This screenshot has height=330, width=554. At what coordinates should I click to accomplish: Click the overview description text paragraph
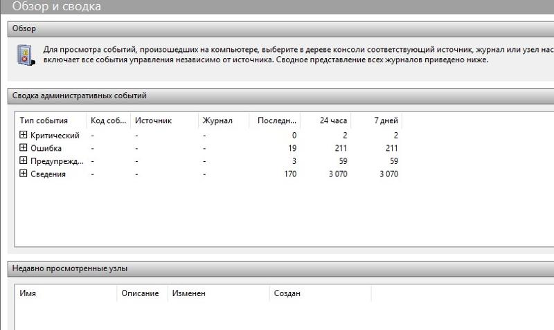pos(298,55)
